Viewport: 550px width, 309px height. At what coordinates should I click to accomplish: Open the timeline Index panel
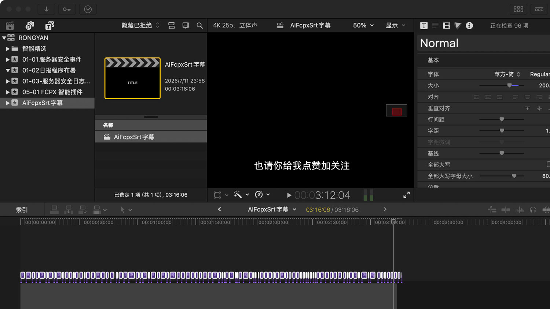[22, 210]
